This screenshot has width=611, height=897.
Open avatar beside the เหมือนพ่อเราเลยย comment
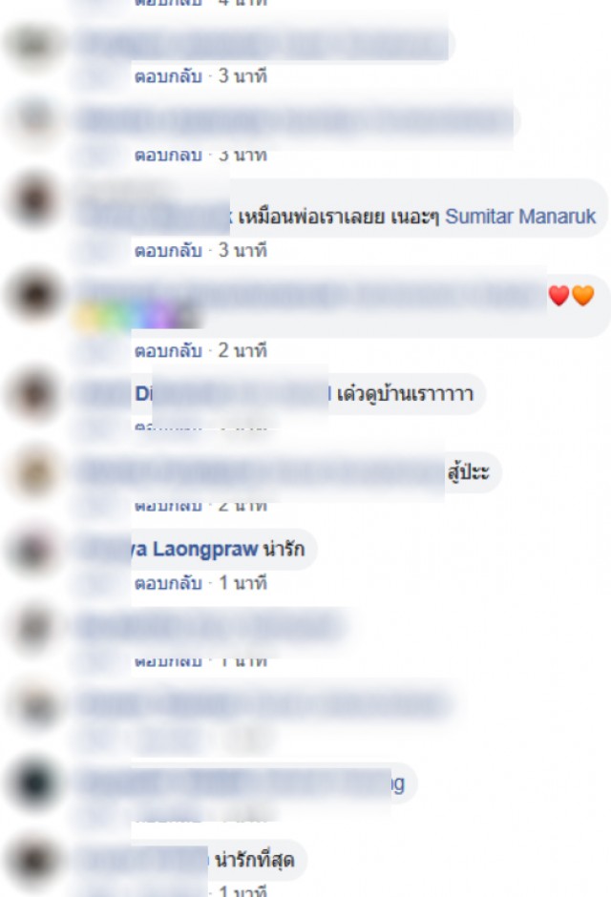click(x=33, y=201)
